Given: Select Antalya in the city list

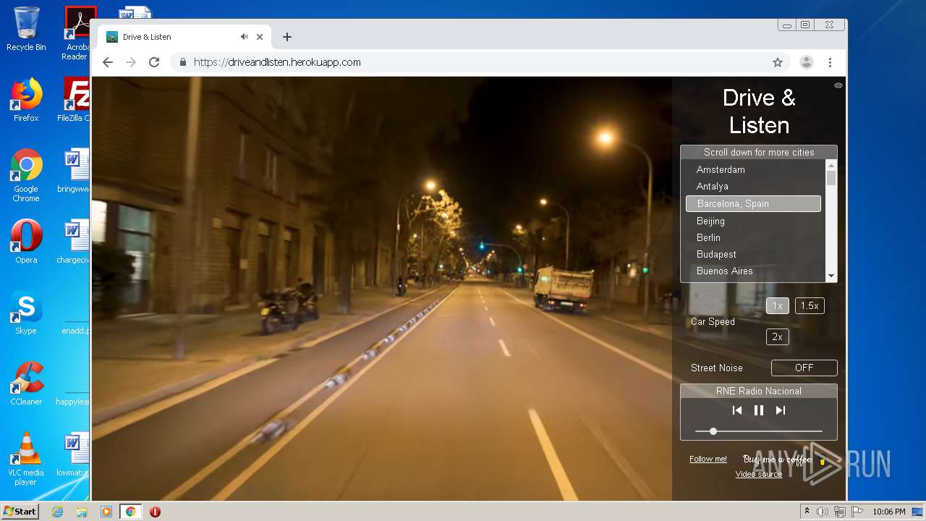Looking at the screenshot, I should 753,186.
